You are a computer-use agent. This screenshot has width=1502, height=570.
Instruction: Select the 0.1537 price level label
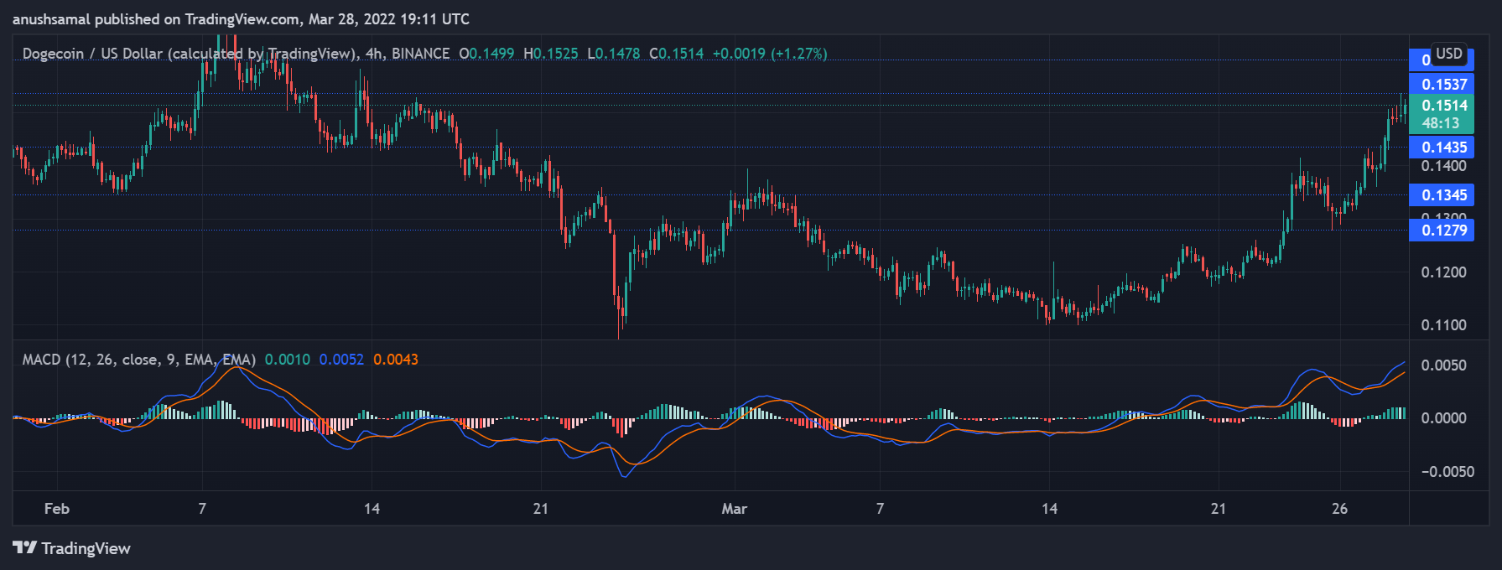(x=1442, y=85)
